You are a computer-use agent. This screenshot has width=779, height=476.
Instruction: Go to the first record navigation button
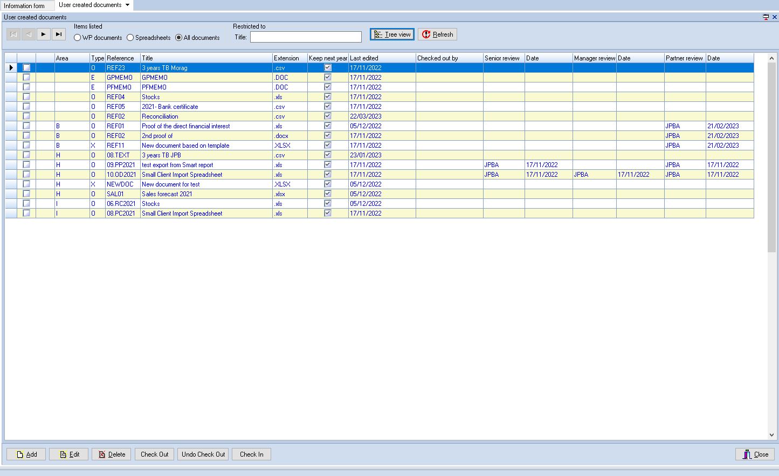click(13, 35)
